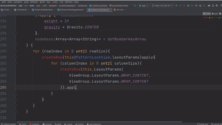Viewport: 222px width, 125px height.
Task: Open the Navigate menu
Action: [18, 2]
